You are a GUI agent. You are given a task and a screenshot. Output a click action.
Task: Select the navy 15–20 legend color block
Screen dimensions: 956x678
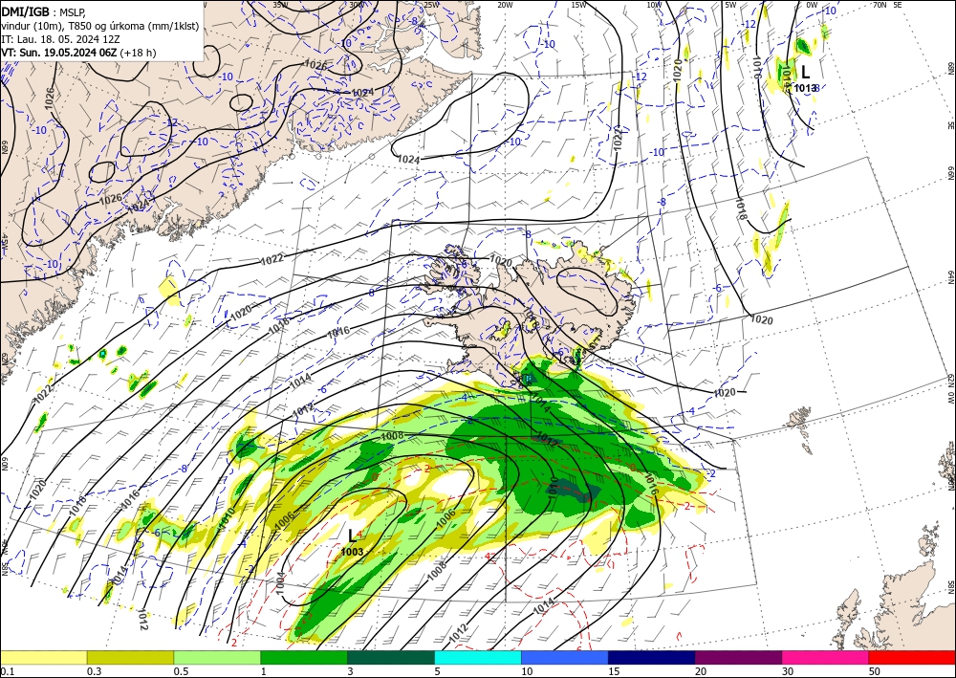coord(652,657)
